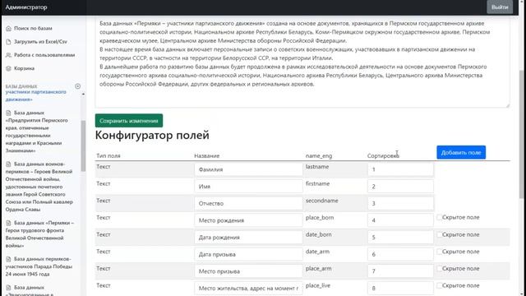
Task: Click the Сортировка column header
Action: coord(383,155)
